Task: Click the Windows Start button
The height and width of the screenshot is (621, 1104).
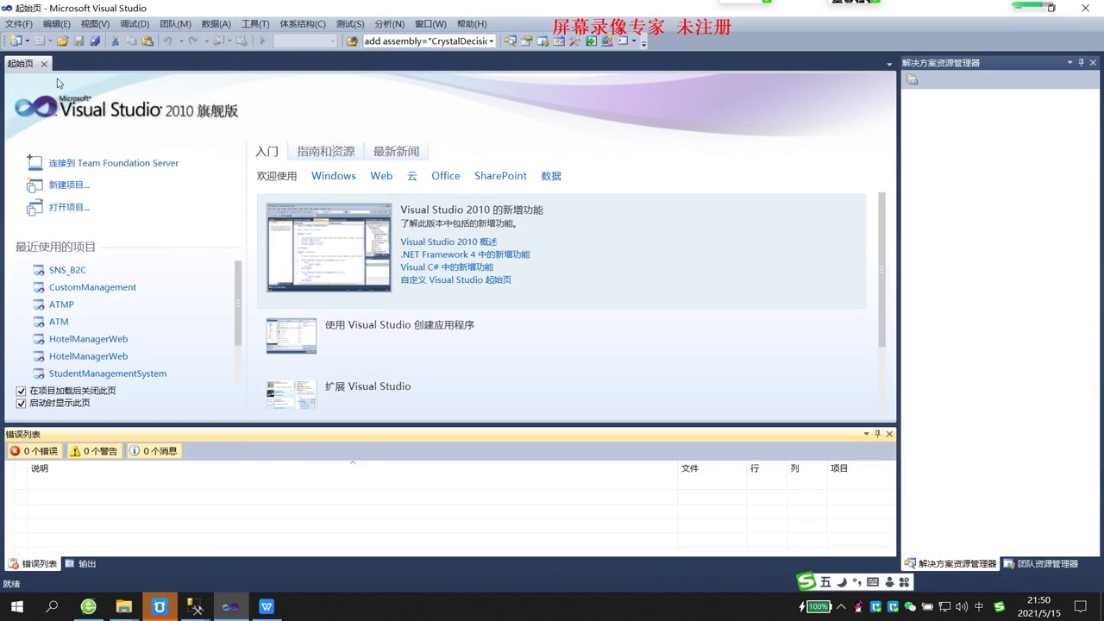Action: (16, 606)
